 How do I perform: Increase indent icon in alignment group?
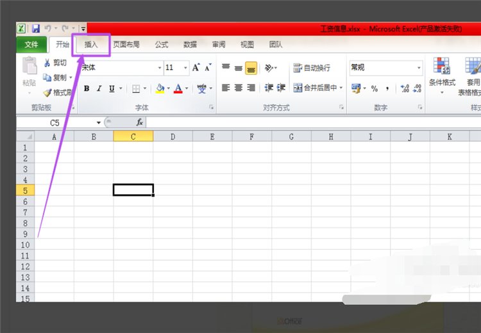click(281, 88)
